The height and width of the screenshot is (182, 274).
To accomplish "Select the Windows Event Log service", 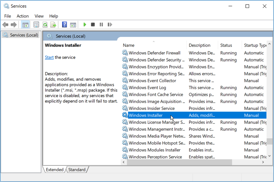I will [x=147, y=88].
